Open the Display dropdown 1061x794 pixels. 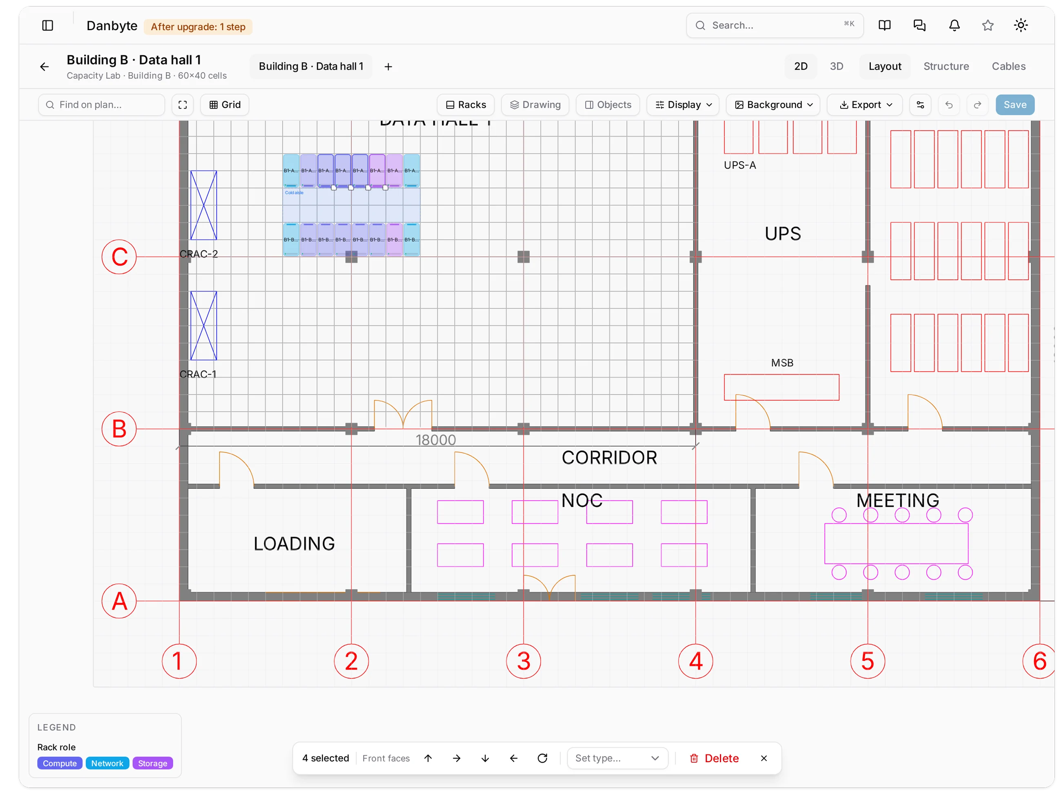(x=683, y=104)
